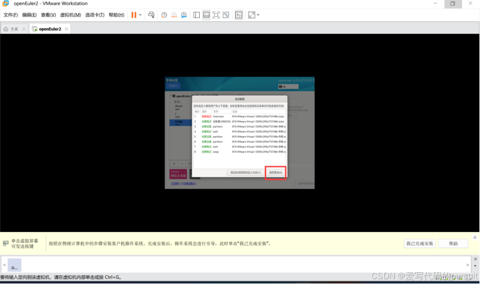The width and height of the screenshot is (480, 284).
Task: Take a snapshot of this virtual machine
Action: click(164, 15)
